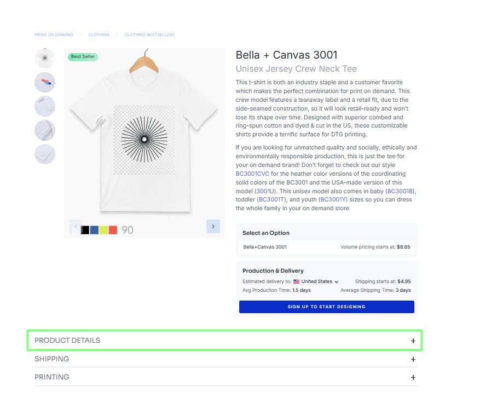Viewport: 491px width, 415px height.
Task: Click the previous image arrow button
Action: coord(76,226)
